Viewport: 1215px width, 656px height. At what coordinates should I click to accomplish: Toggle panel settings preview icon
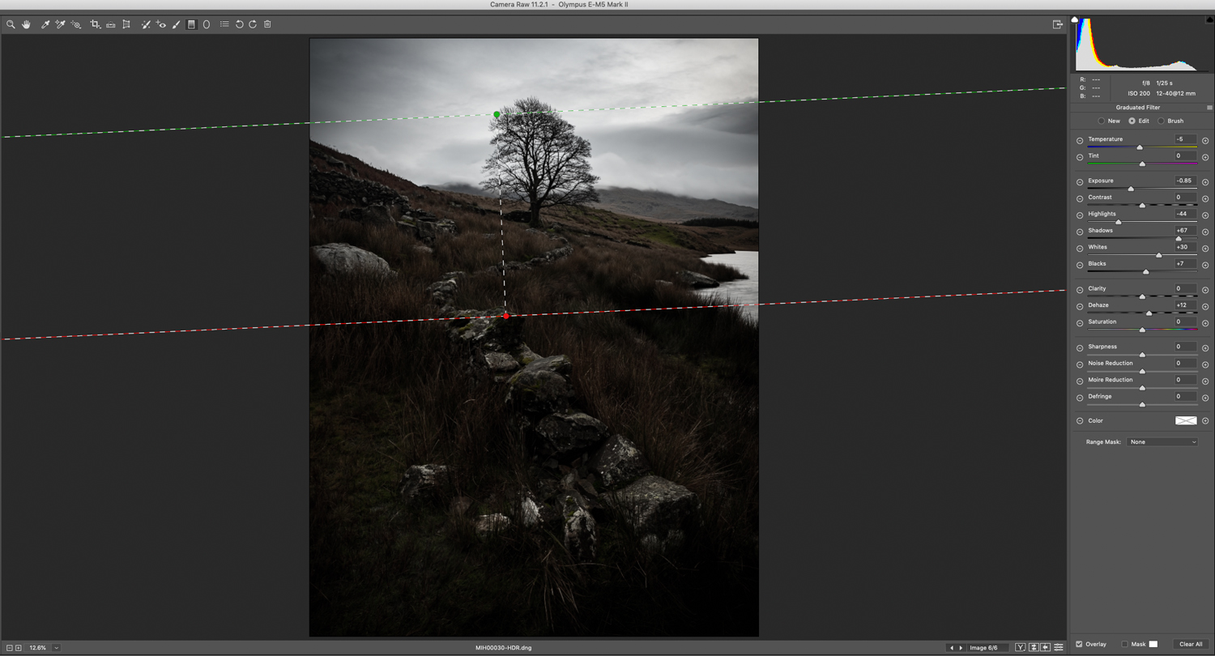(1059, 648)
